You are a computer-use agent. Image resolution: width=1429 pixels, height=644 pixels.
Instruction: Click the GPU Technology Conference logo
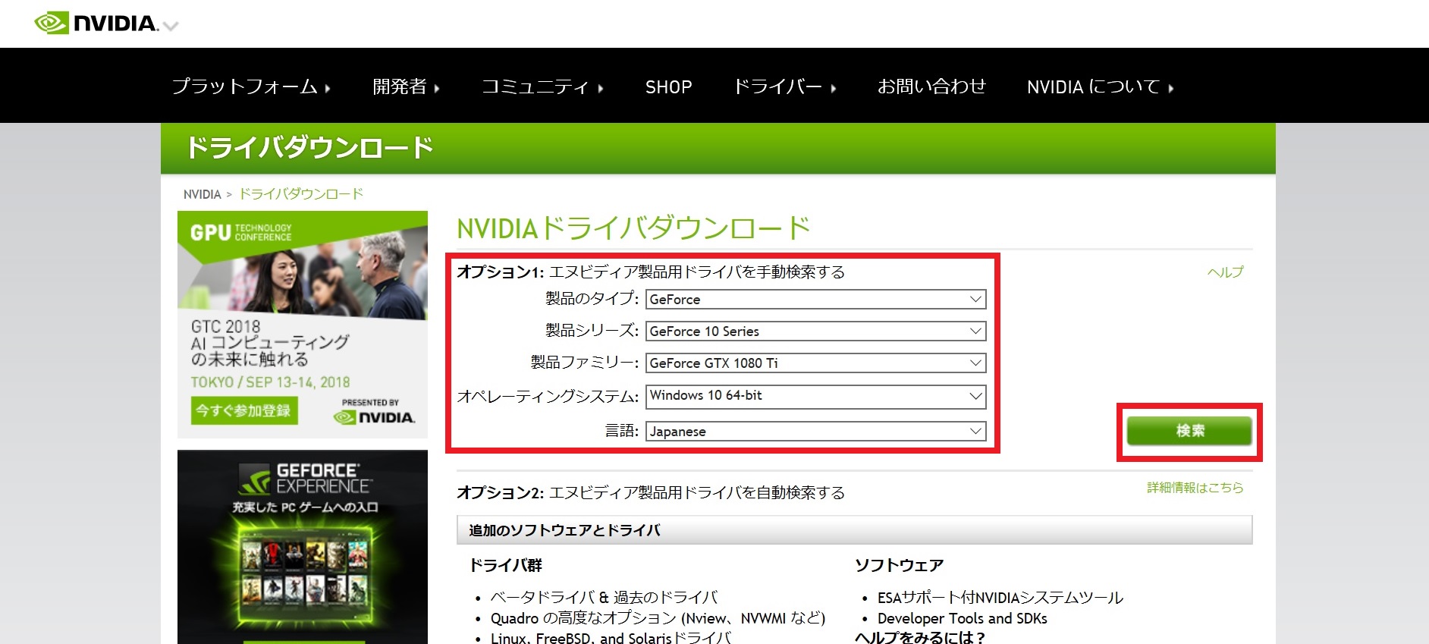[240, 232]
